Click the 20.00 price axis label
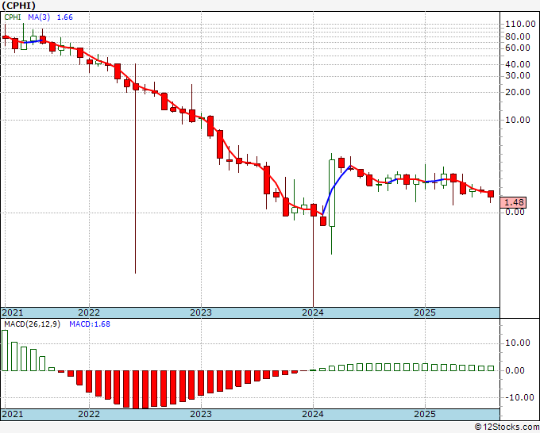The image size is (540, 433). pos(517,92)
